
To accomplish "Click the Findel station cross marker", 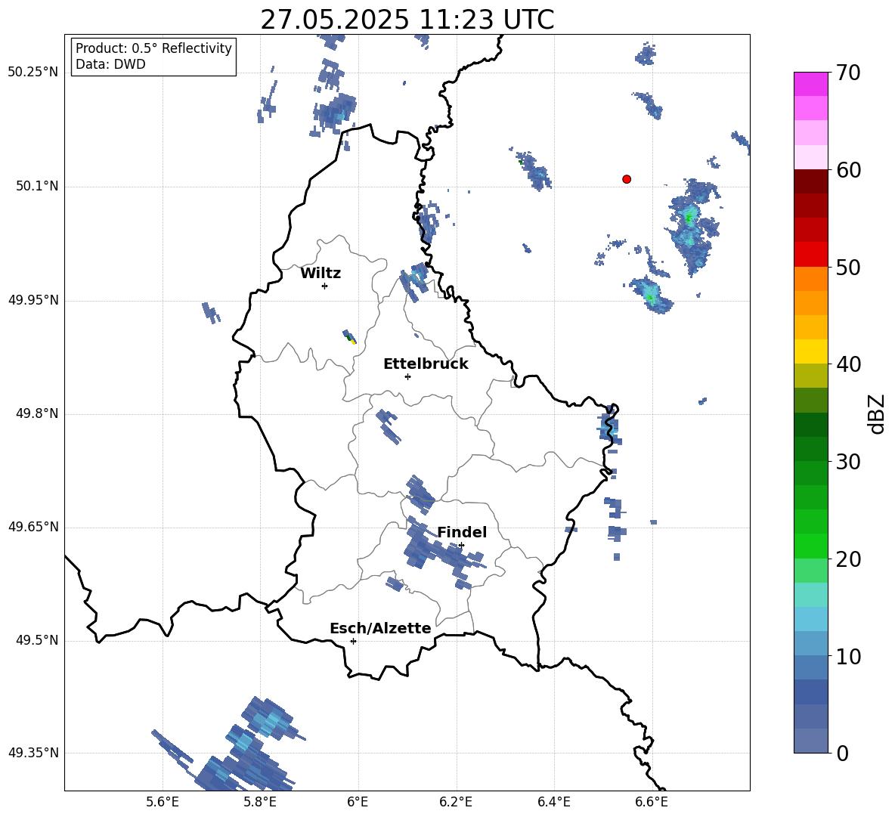I will (461, 546).
